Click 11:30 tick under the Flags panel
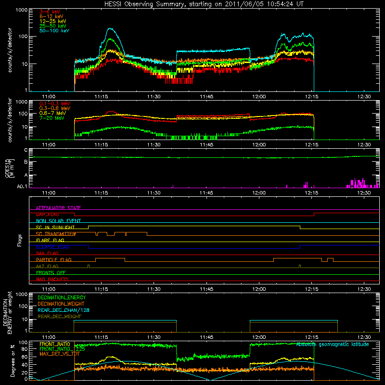 154,289
